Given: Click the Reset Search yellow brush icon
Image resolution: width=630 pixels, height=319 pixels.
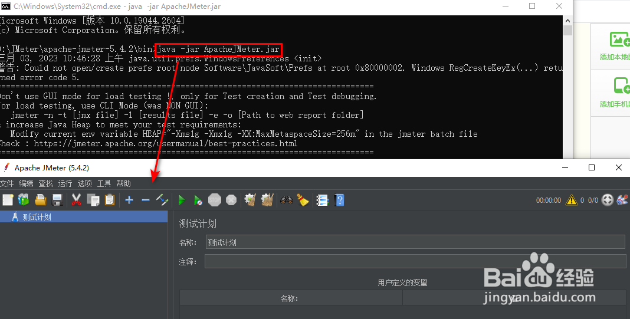Looking at the screenshot, I should [x=303, y=200].
